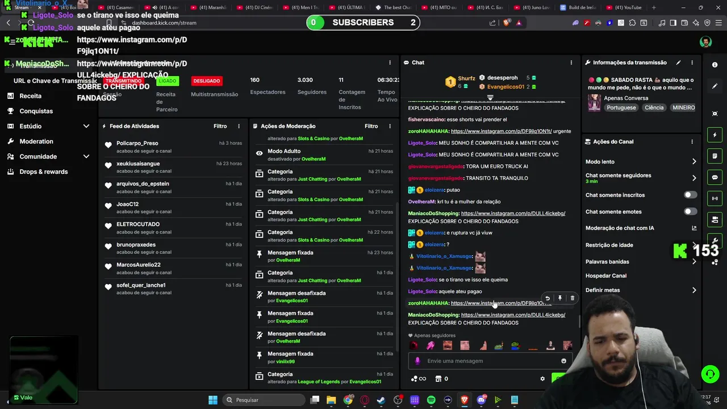Select the lightning bolt quick action icon
Image resolution: width=727 pixels, height=409 pixels.
[715, 135]
